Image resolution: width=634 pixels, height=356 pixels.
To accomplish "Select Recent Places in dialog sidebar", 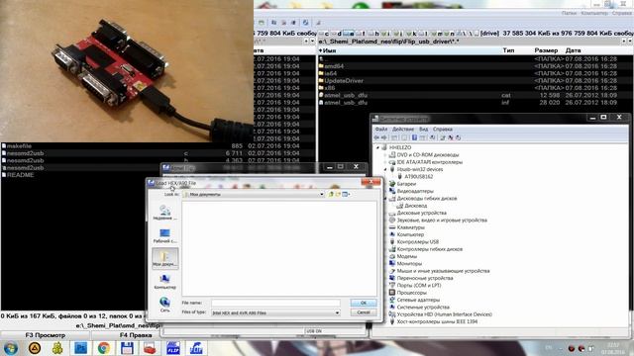I will click(165, 213).
